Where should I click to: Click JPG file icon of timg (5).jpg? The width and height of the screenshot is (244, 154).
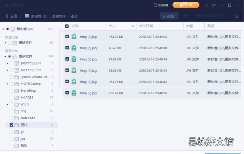74,59
